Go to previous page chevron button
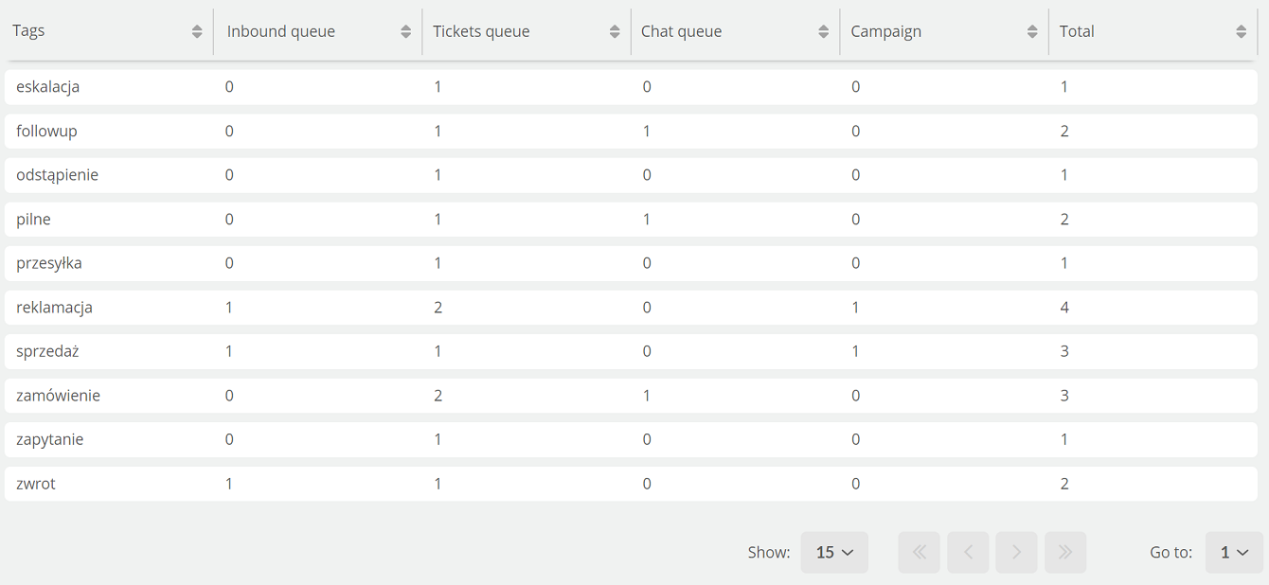This screenshot has width=1269, height=585. click(x=968, y=552)
